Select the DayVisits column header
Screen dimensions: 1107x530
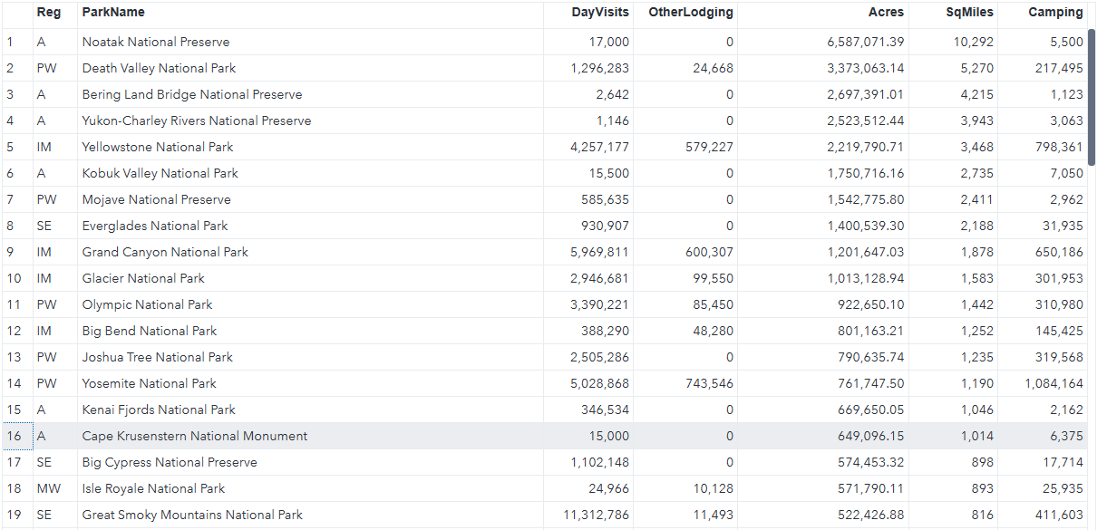point(600,13)
